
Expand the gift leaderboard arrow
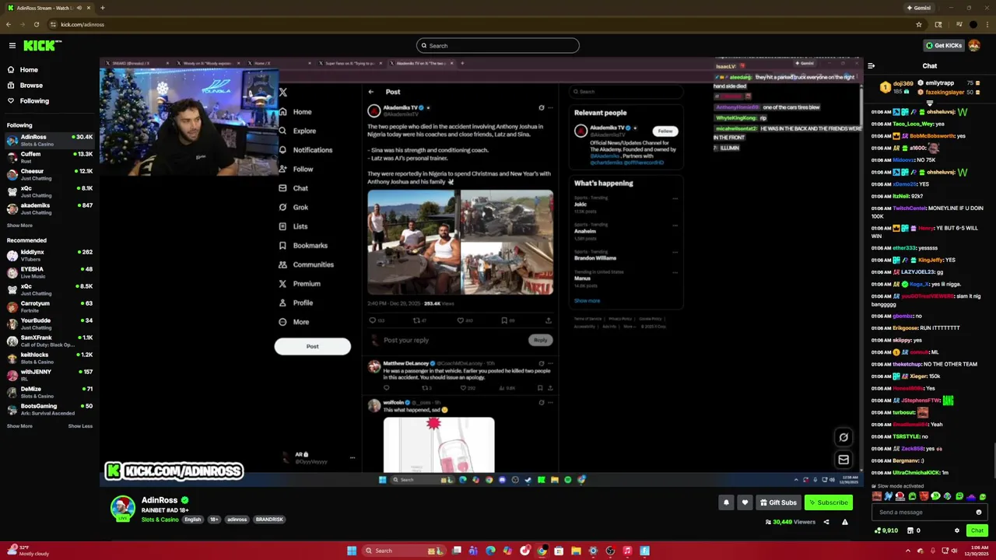coord(930,103)
